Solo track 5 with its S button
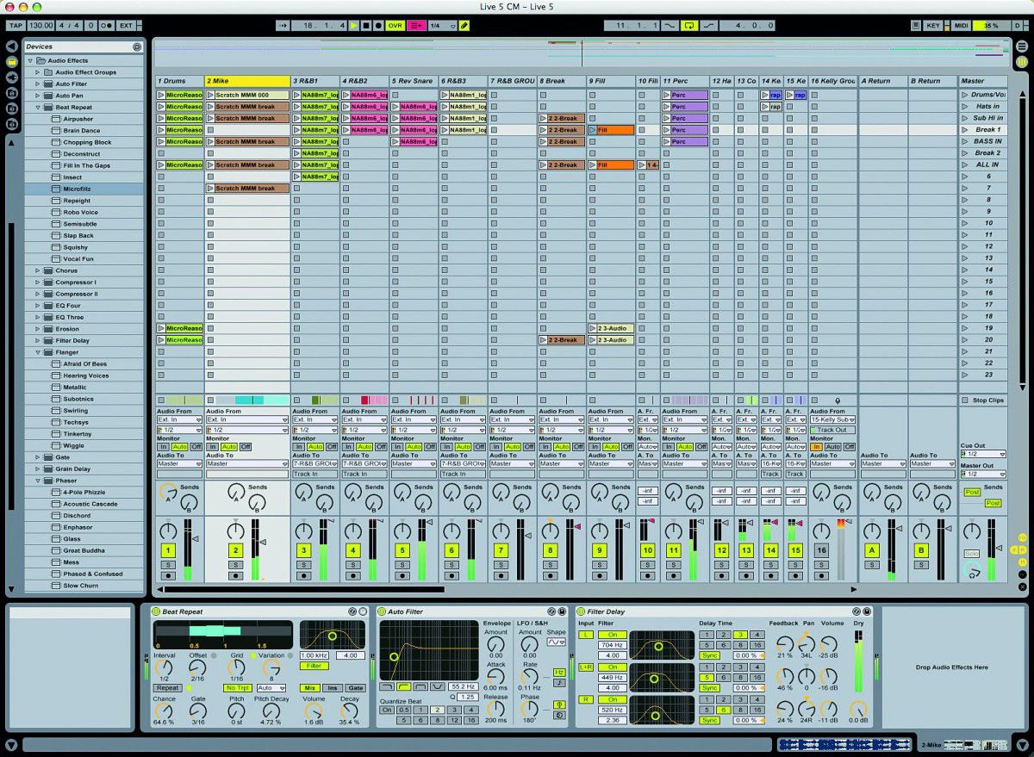The width and height of the screenshot is (1034, 757). [x=402, y=565]
